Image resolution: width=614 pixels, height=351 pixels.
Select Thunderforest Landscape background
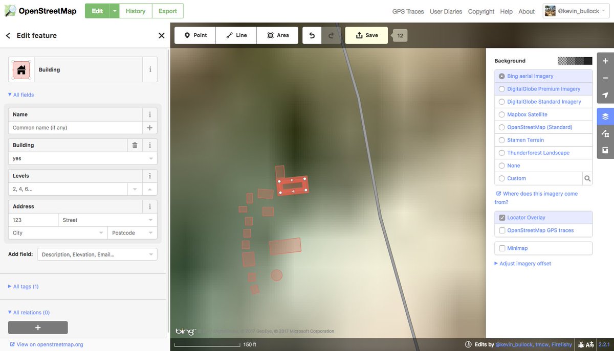click(543, 153)
